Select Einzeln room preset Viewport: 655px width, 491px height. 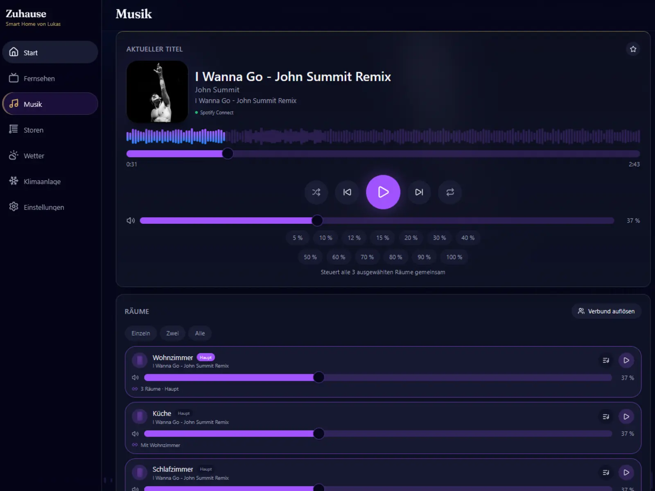[141, 333]
